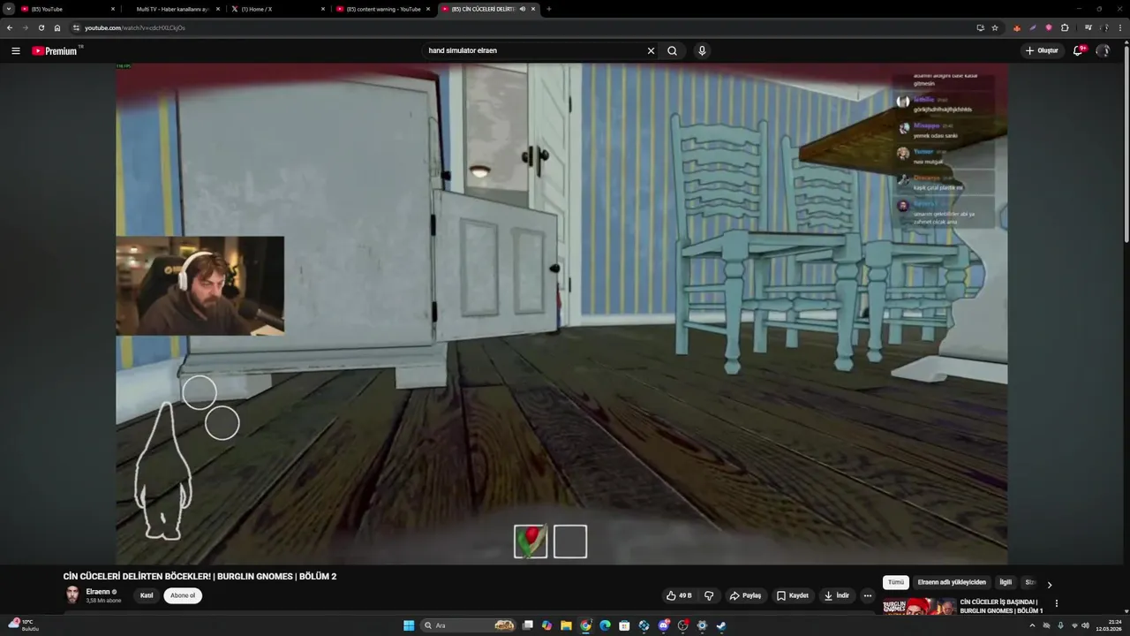Open Microsoft Edge from taskbar
The height and width of the screenshot is (636, 1130).
[x=605, y=625]
